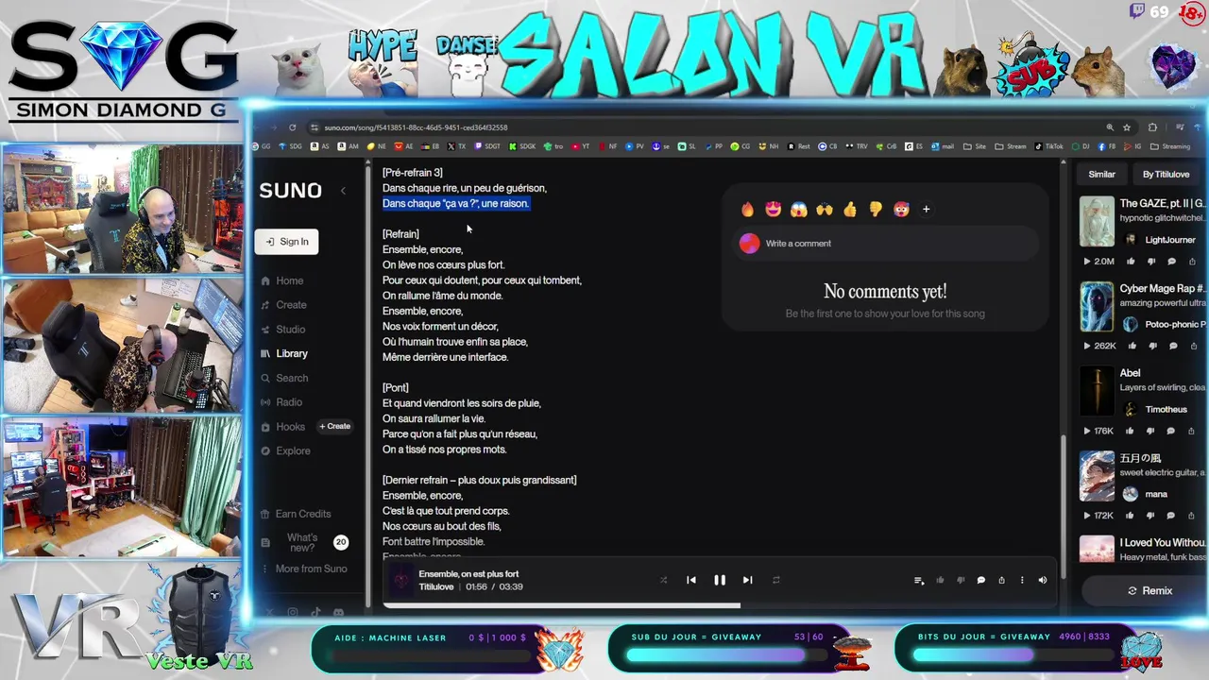Viewport: 1209px width, 680px height.
Task: Add another emoji reaction with plus
Action: tap(926, 210)
